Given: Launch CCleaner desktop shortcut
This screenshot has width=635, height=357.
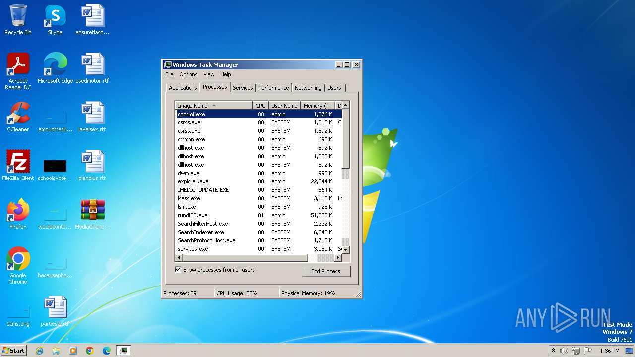Looking at the screenshot, I should [18, 117].
